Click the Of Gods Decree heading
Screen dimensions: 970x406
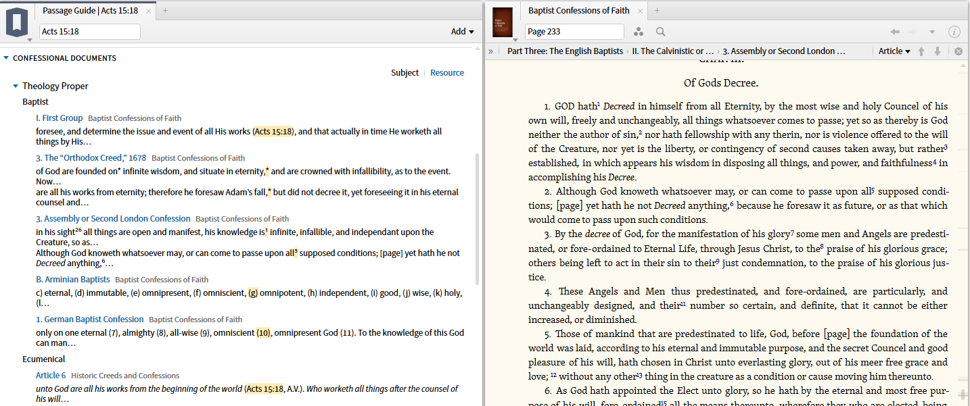point(721,84)
